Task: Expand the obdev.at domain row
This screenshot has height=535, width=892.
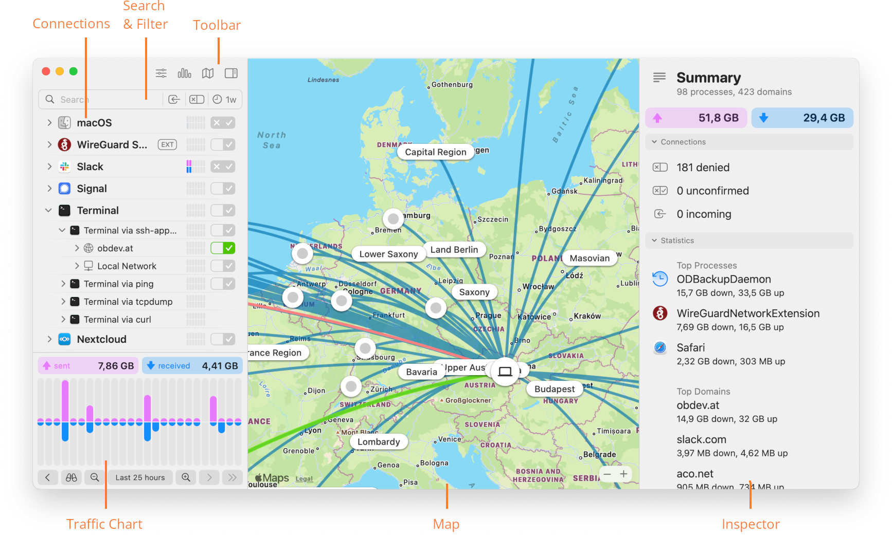Action: click(77, 248)
